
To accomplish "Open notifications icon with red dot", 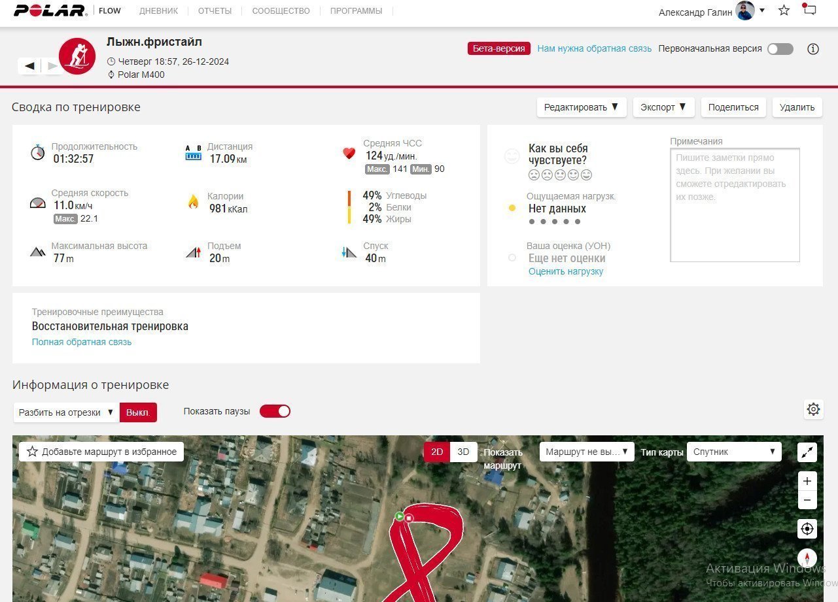I will tap(810, 10).
